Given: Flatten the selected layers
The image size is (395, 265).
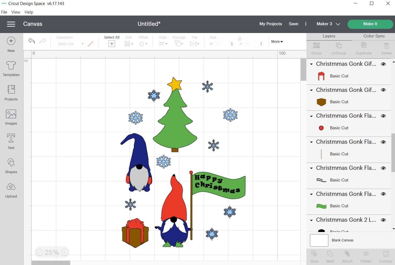Looking at the screenshot, I should [366, 257].
